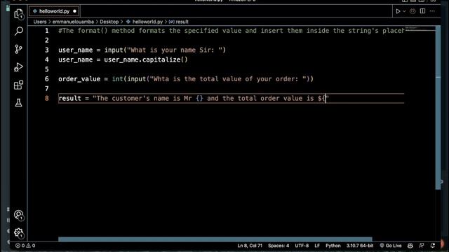Click the {} placeholder after Mr
This screenshot has height=252, width=449.
pyautogui.click(x=199, y=98)
